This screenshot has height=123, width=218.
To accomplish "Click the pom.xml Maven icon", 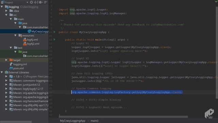I will 11,68.
